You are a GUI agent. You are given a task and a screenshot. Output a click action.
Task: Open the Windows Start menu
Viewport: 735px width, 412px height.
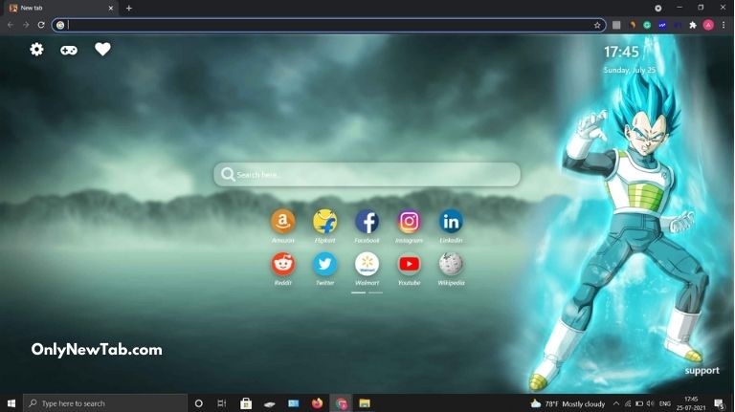click(x=11, y=403)
